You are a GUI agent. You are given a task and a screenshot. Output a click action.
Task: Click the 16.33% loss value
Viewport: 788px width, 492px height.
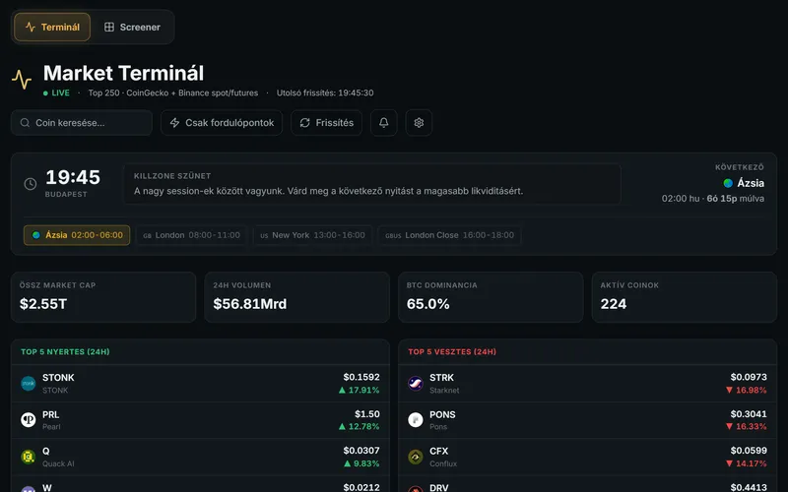click(747, 427)
